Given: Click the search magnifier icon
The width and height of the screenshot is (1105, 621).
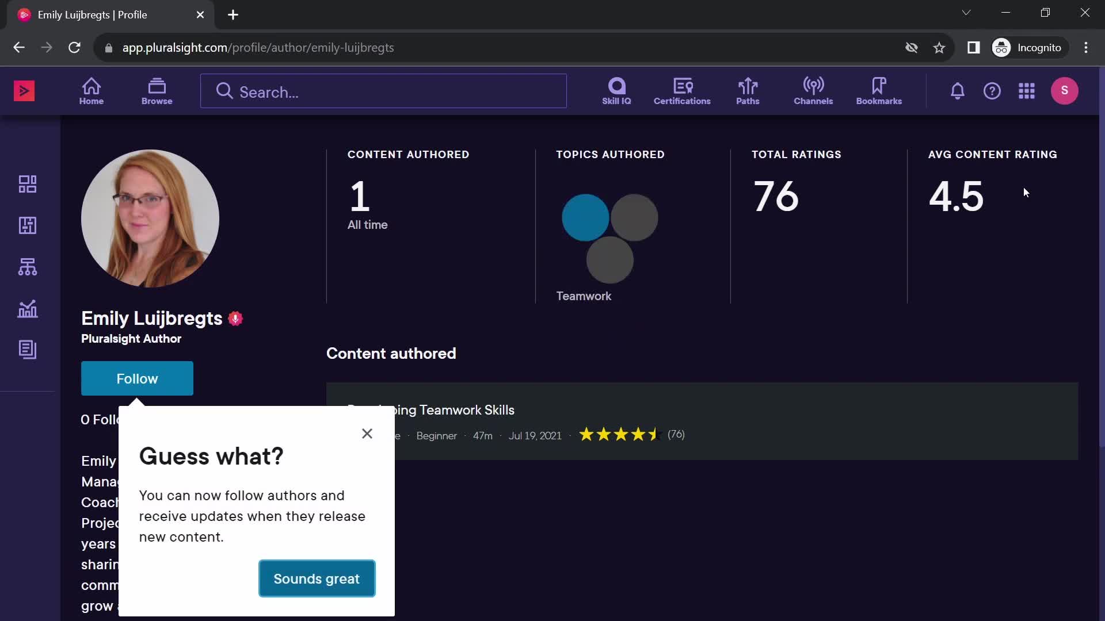Looking at the screenshot, I should (x=224, y=91).
